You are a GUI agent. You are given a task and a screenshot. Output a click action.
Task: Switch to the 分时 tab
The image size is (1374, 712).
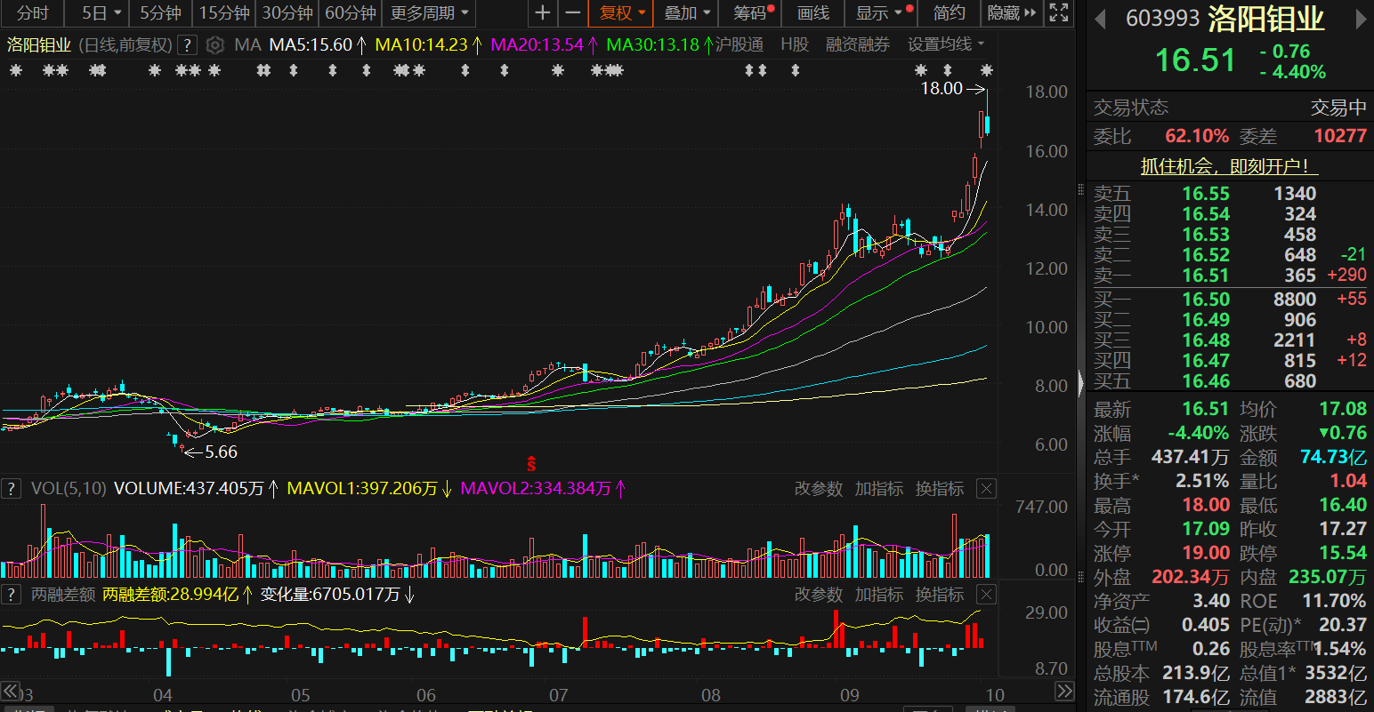point(33,13)
